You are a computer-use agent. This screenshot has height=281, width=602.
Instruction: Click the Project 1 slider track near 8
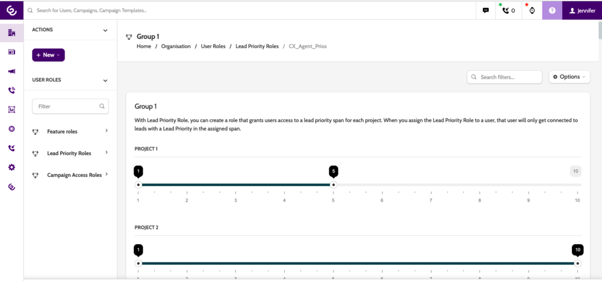coord(480,185)
